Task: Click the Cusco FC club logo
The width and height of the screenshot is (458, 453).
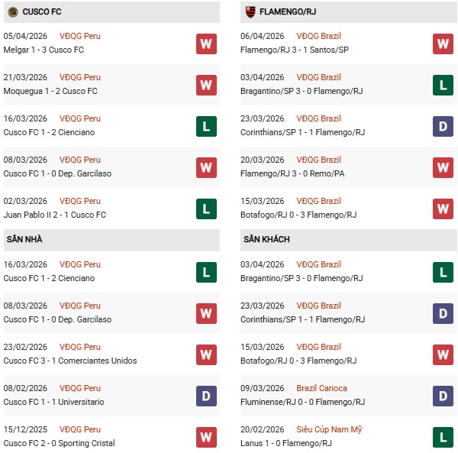Action: click(x=13, y=12)
